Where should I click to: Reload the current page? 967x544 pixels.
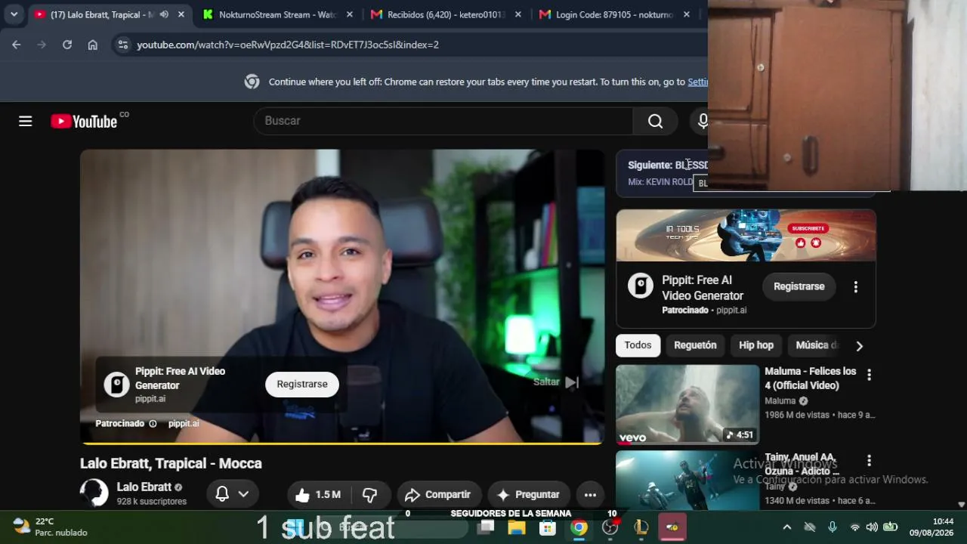pos(67,45)
